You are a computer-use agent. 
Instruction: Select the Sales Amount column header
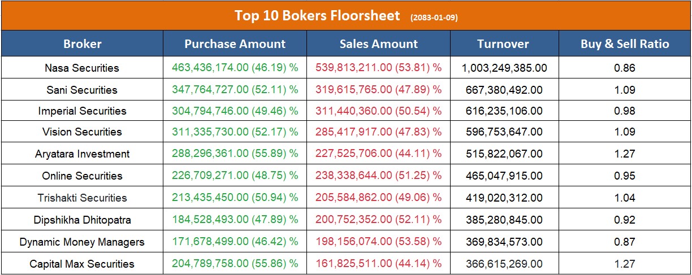click(x=379, y=44)
